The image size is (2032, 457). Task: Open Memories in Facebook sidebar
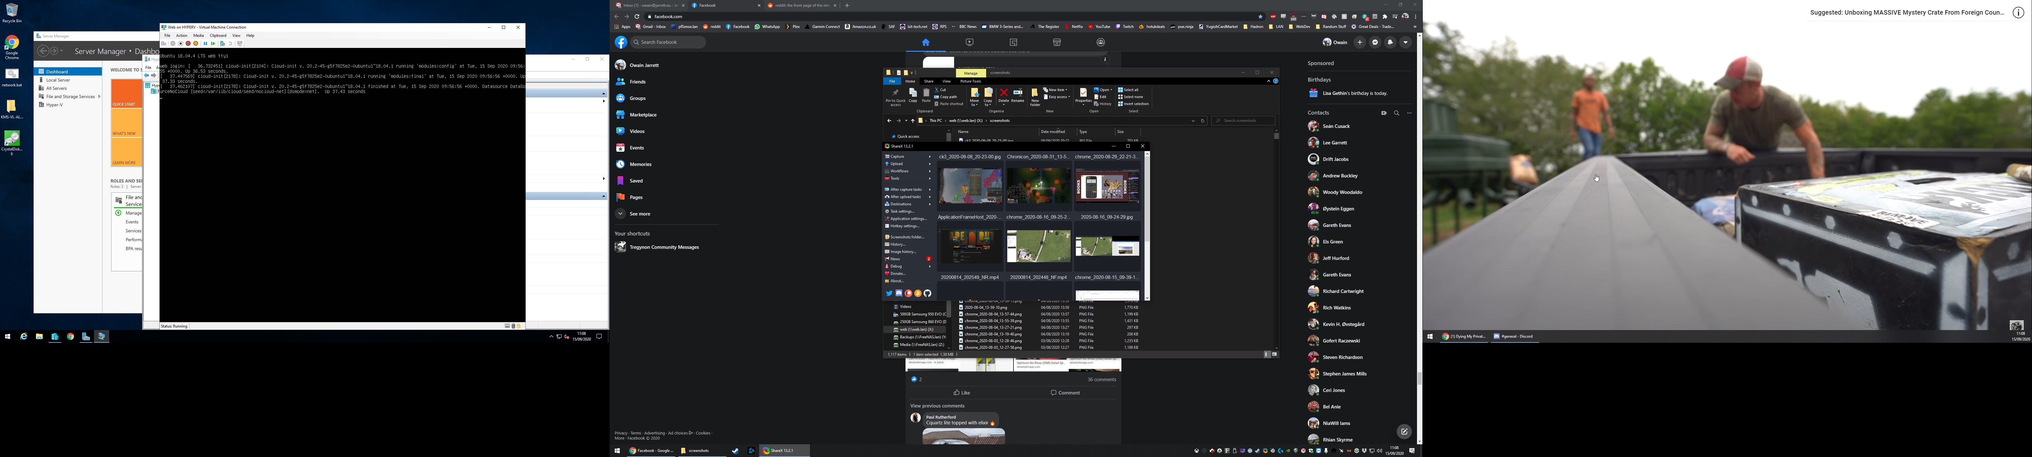[640, 165]
